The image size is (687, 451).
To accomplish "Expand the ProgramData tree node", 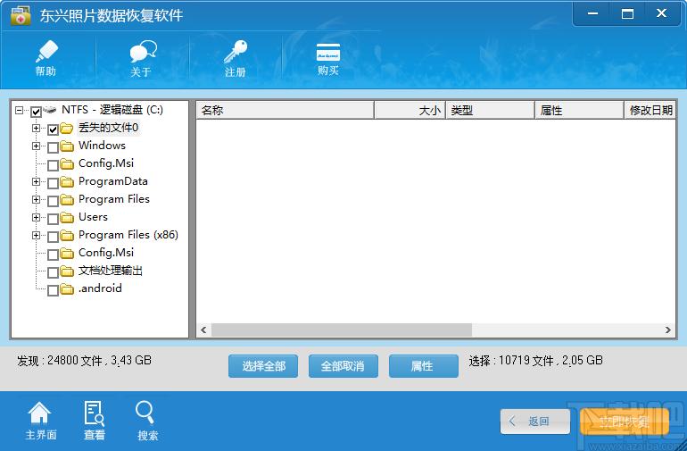I will pyautogui.click(x=36, y=181).
